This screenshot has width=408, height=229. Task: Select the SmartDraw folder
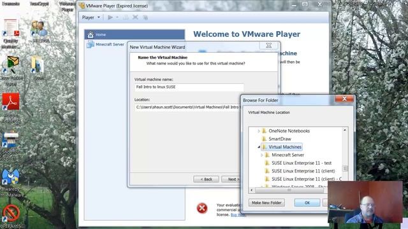(280, 139)
